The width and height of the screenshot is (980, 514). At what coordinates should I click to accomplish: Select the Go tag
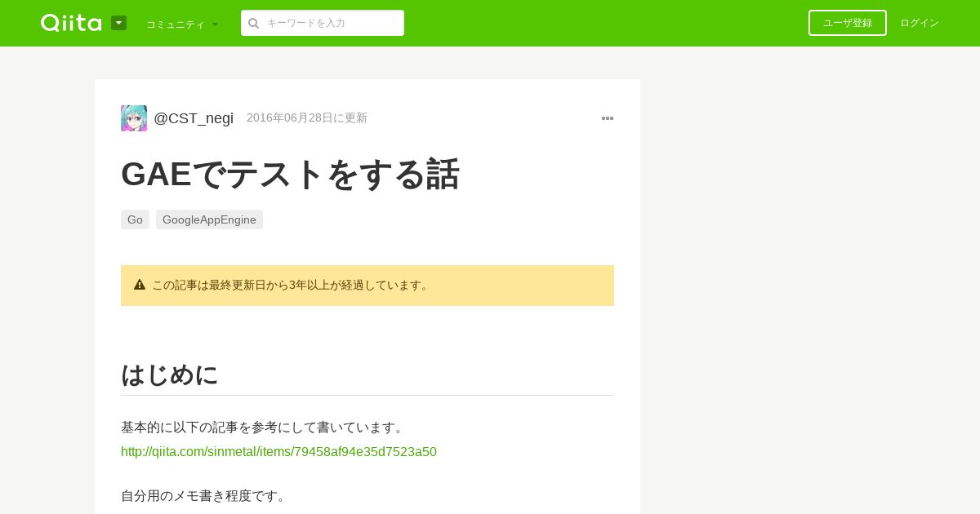click(x=135, y=219)
